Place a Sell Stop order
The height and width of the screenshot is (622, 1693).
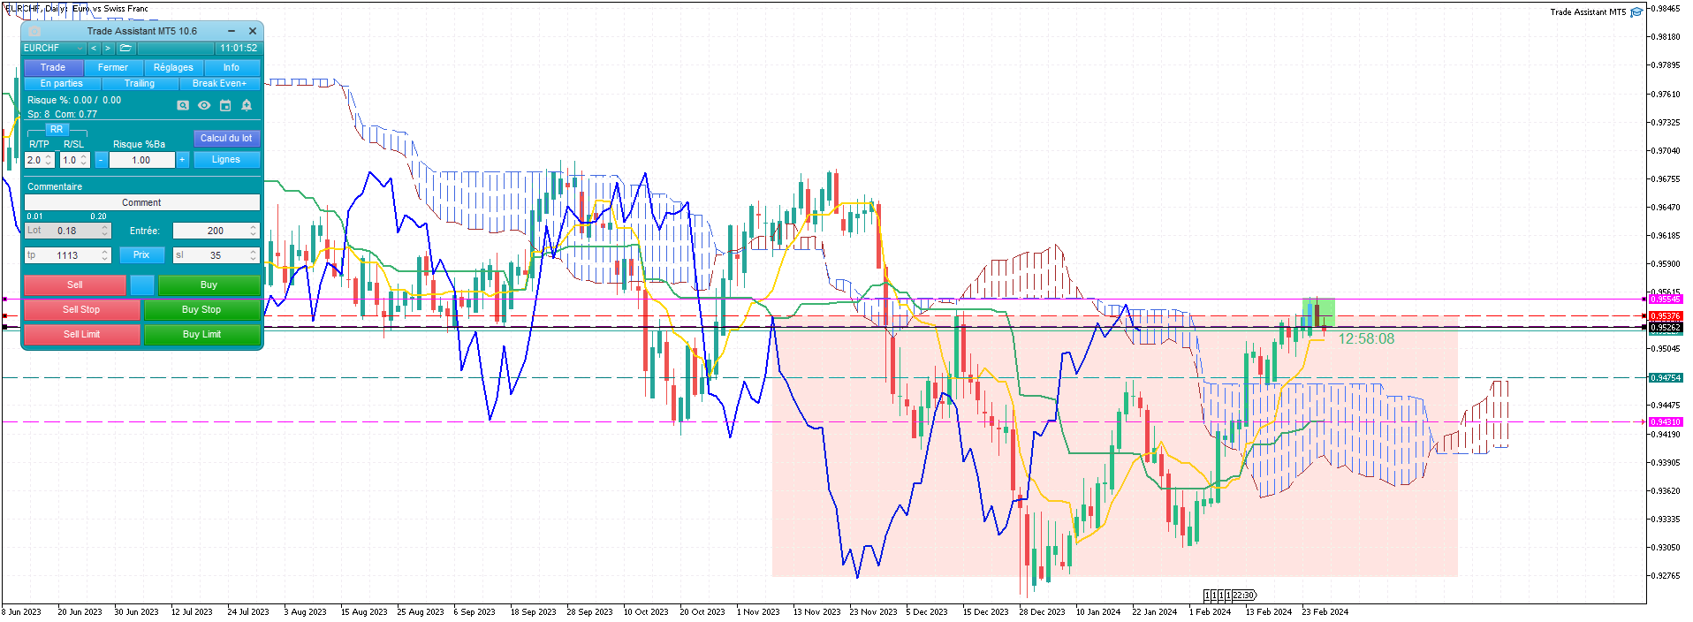click(x=81, y=309)
